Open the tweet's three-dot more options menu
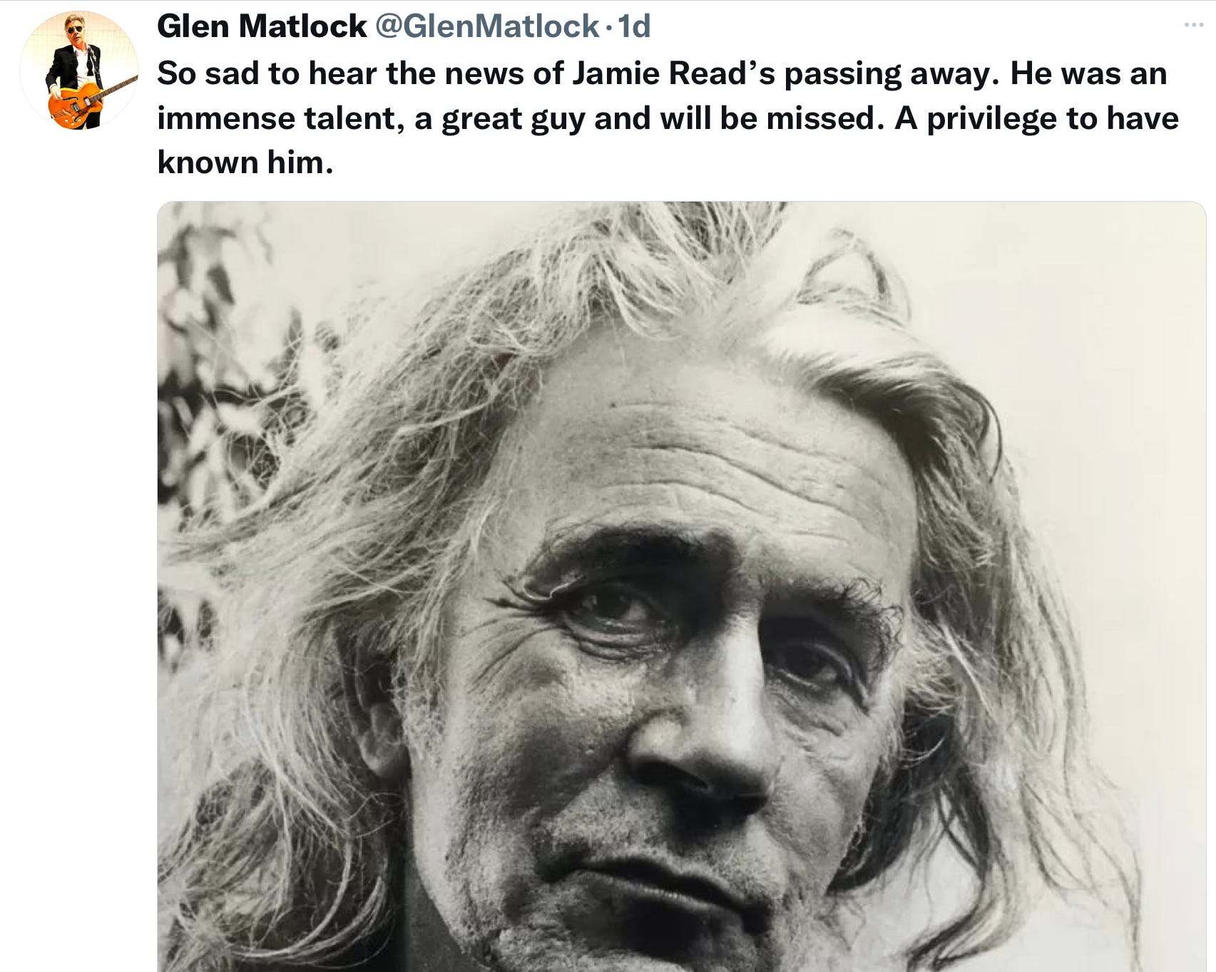Screen dimensions: 1216x972 coord(1193,26)
